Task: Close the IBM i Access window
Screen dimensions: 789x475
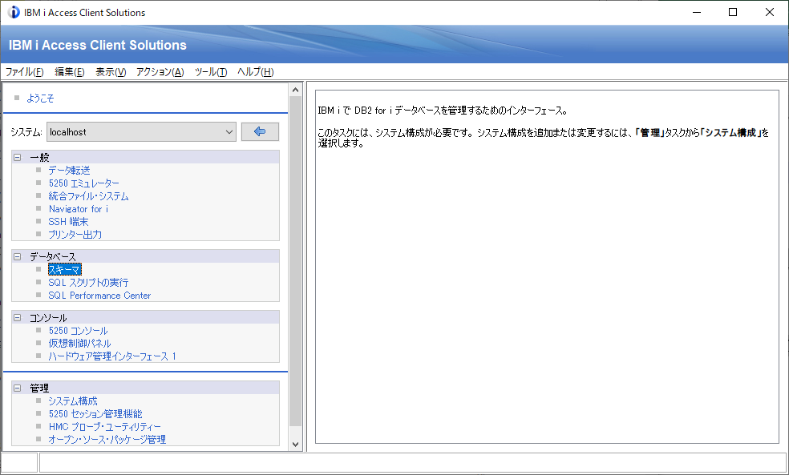Action: [770, 13]
